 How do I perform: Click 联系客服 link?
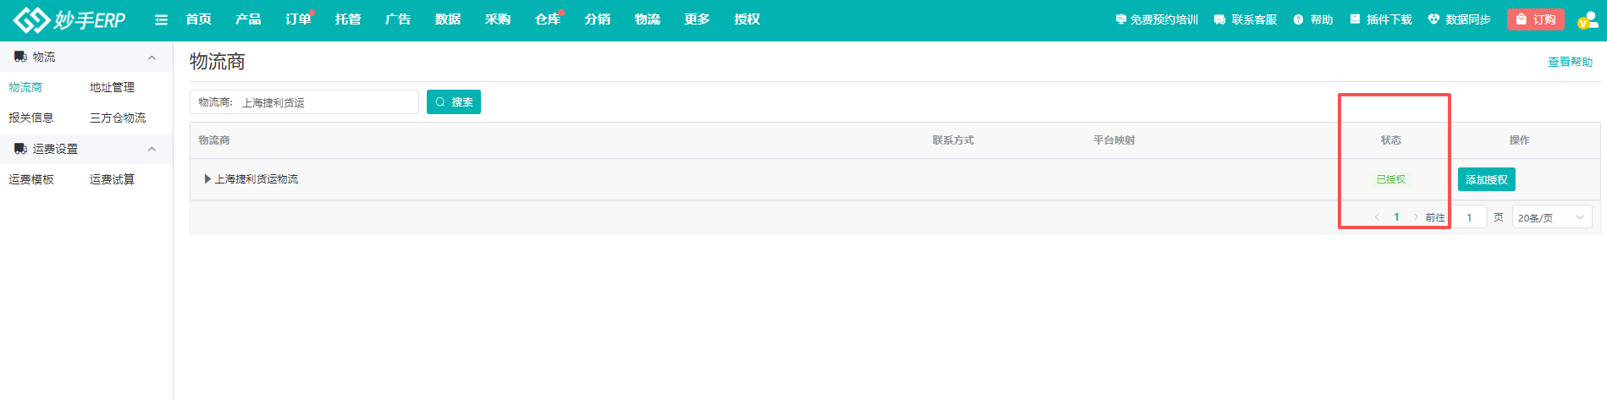pyautogui.click(x=1245, y=19)
